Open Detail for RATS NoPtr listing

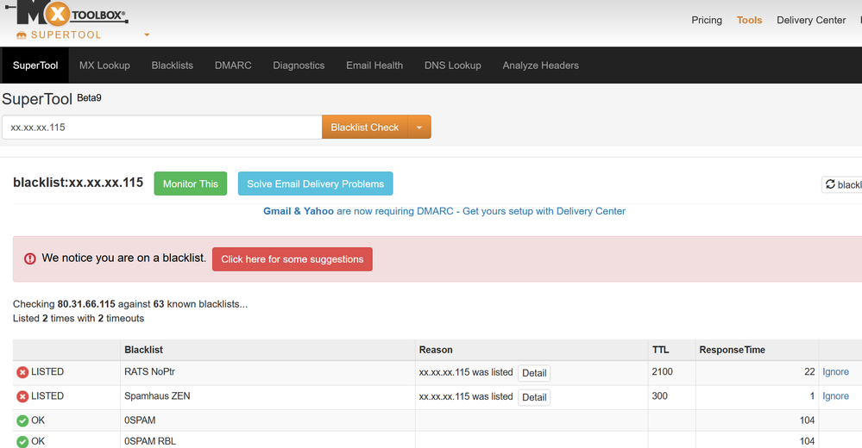point(534,373)
